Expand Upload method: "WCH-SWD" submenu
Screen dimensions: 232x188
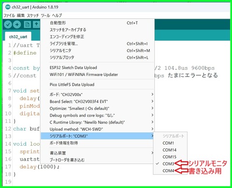[x=97, y=129]
